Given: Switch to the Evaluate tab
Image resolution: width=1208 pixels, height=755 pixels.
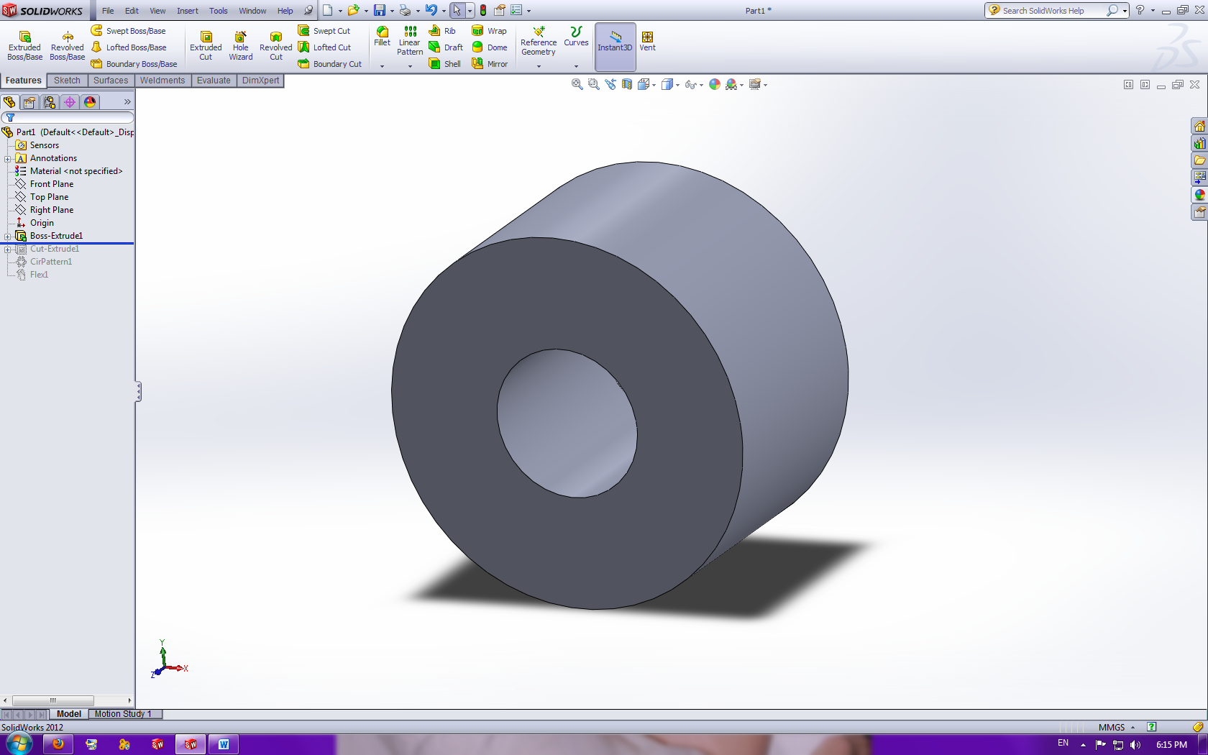Looking at the screenshot, I should [x=214, y=81].
